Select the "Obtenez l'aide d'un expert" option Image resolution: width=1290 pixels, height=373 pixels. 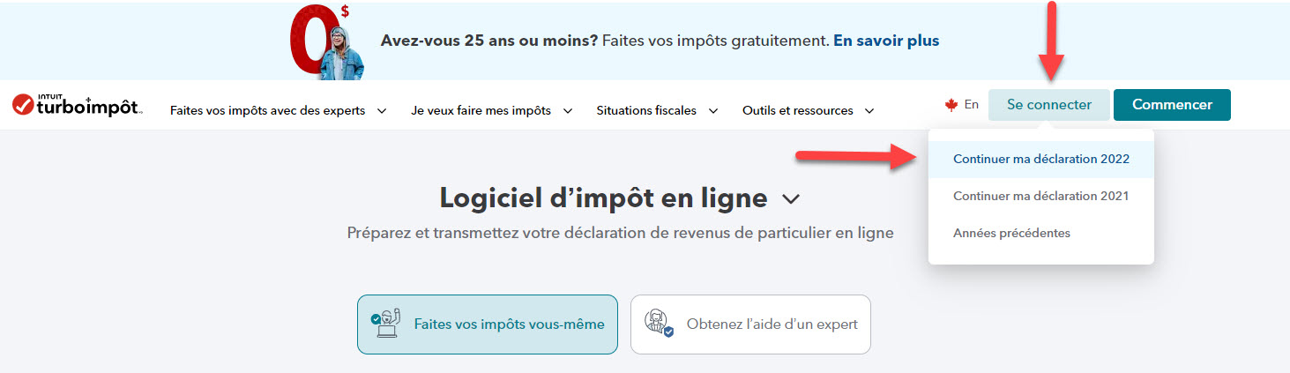tap(750, 325)
